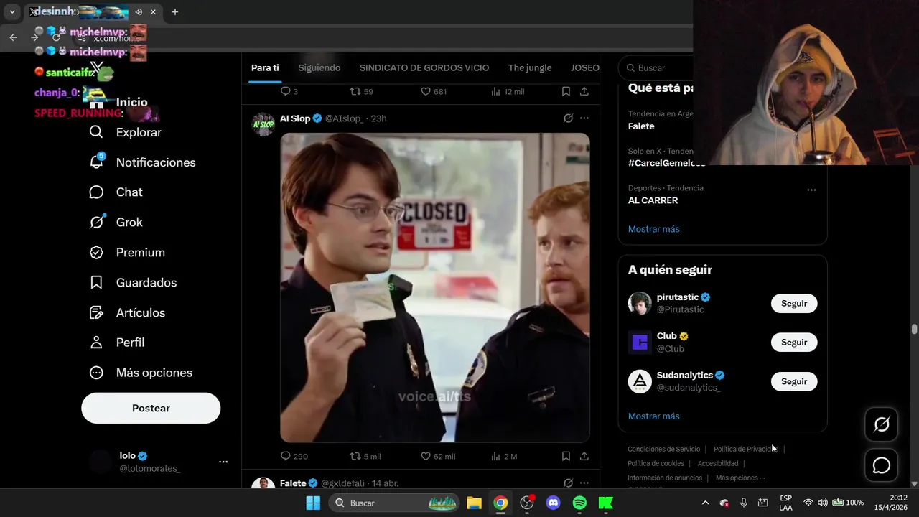Open Premium verified badge icon
Image resolution: width=919 pixels, height=517 pixels.
(x=96, y=253)
